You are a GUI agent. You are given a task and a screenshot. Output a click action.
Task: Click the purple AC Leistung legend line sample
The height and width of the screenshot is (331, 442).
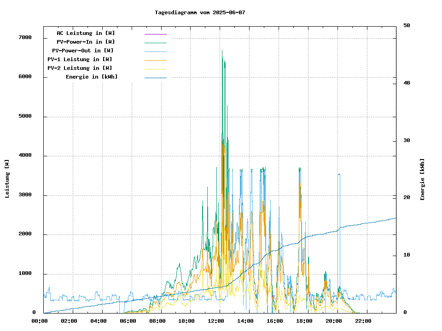coord(155,34)
